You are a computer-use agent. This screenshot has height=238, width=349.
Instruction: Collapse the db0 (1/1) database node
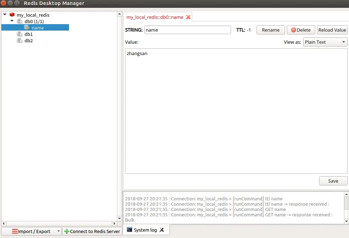12,21
